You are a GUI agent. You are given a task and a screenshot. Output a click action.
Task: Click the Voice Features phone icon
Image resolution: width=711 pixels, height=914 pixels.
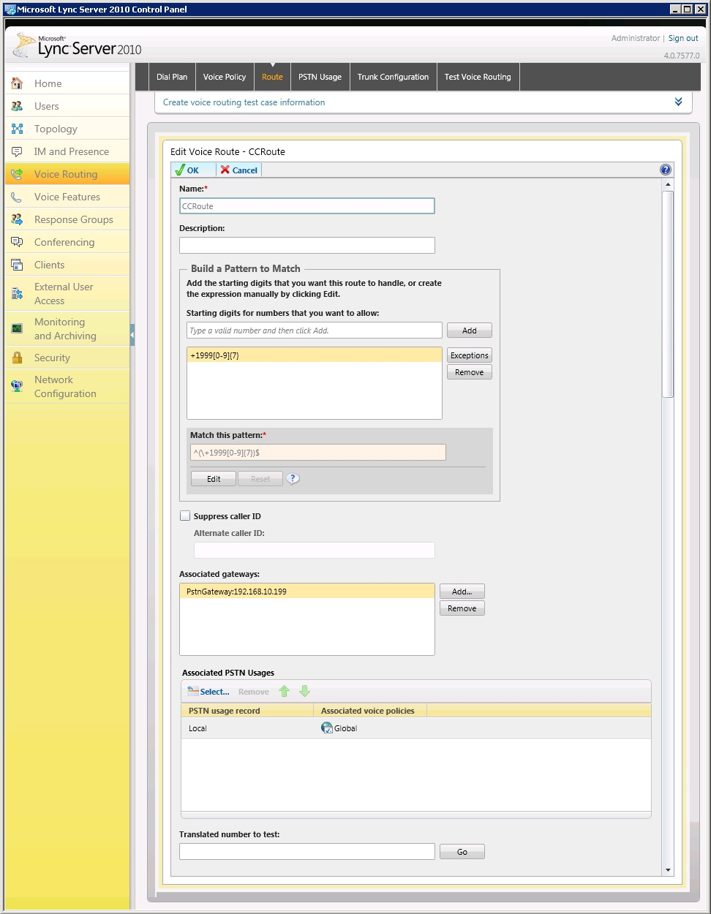tap(17, 197)
